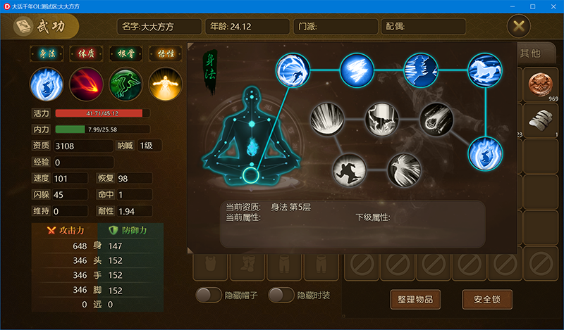The height and width of the screenshot is (330, 564).
Task: Open the 其他 inventory tab
Action: [x=530, y=53]
